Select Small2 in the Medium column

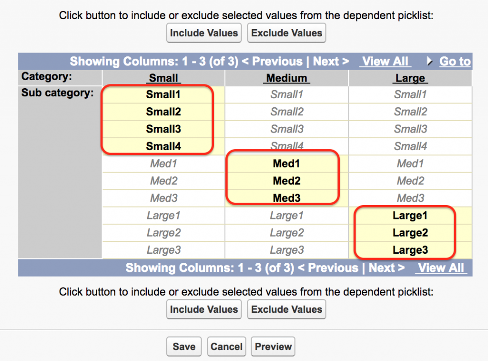[x=286, y=112]
